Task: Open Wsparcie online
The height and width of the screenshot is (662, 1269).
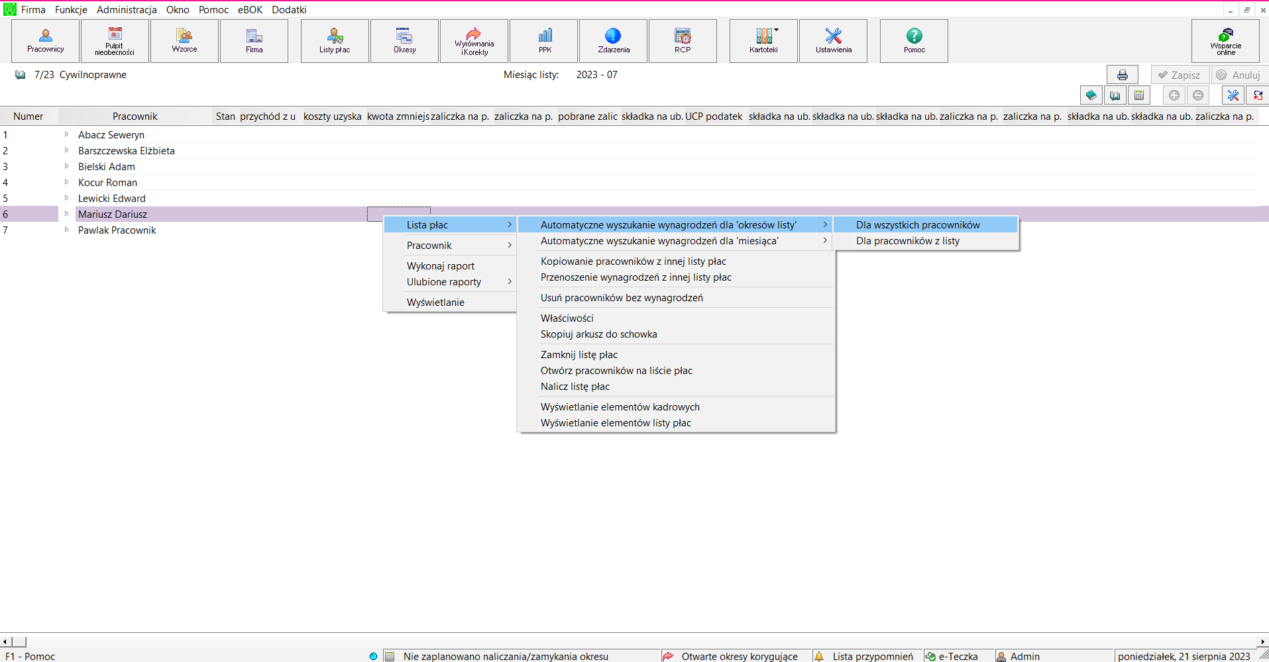Action: [x=1225, y=41]
